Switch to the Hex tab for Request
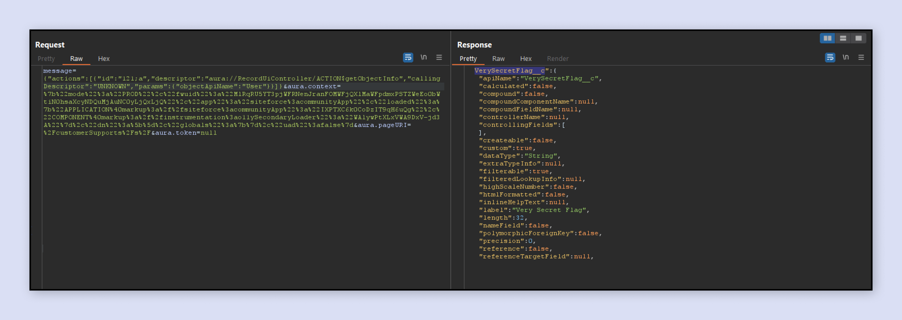The width and height of the screenshot is (902, 320). tap(104, 58)
